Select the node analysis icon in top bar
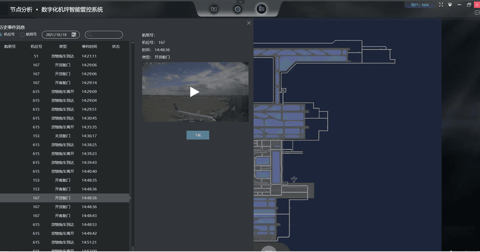 click(x=261, y=9)
